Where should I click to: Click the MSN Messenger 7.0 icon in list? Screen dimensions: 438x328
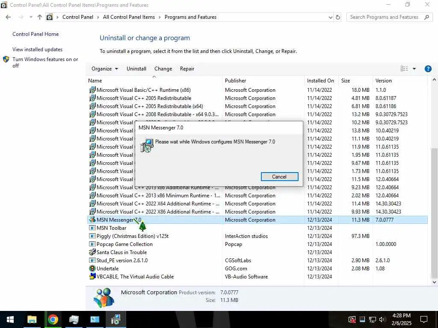(x=92, y=220)
